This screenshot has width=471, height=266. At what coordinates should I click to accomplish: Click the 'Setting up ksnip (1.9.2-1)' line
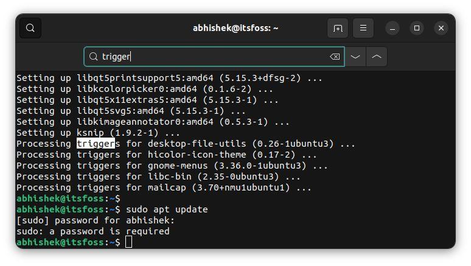pos(98,133)
